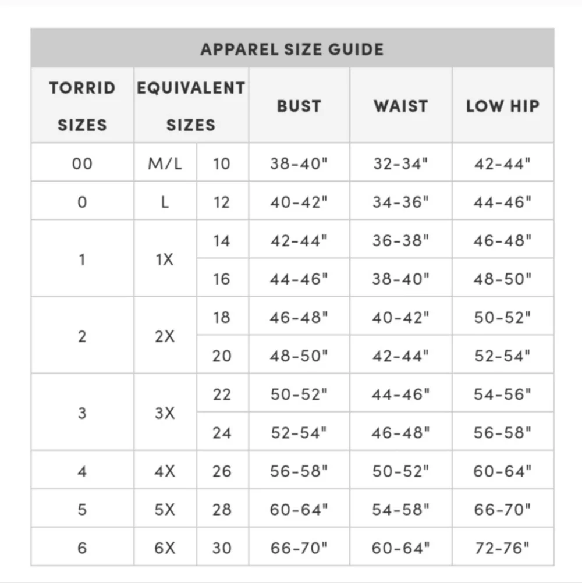Click the 3X equivalent size cell
This screenshot has height=583, width=582.
165,413
